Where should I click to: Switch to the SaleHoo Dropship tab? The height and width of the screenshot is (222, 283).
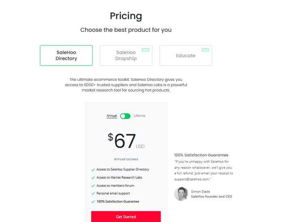click(x=126, y=55)
